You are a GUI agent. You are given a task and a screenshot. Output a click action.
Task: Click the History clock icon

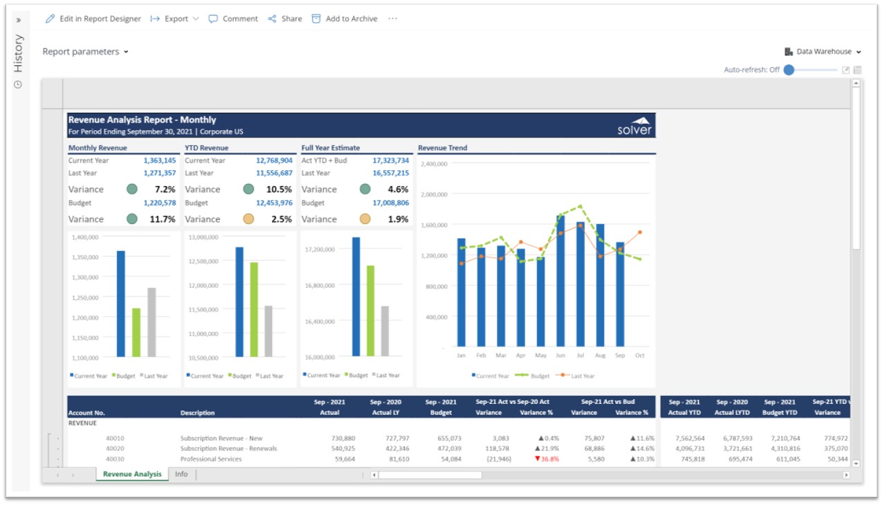click(x=18, y=84)
